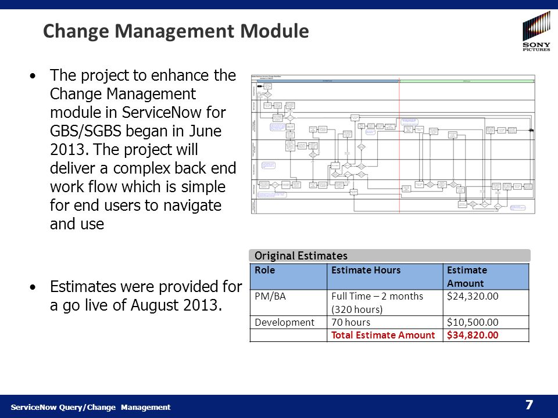The image size is (558, 418).
Task: Click the 70 hours cell
Action: (x=385, y=322)
